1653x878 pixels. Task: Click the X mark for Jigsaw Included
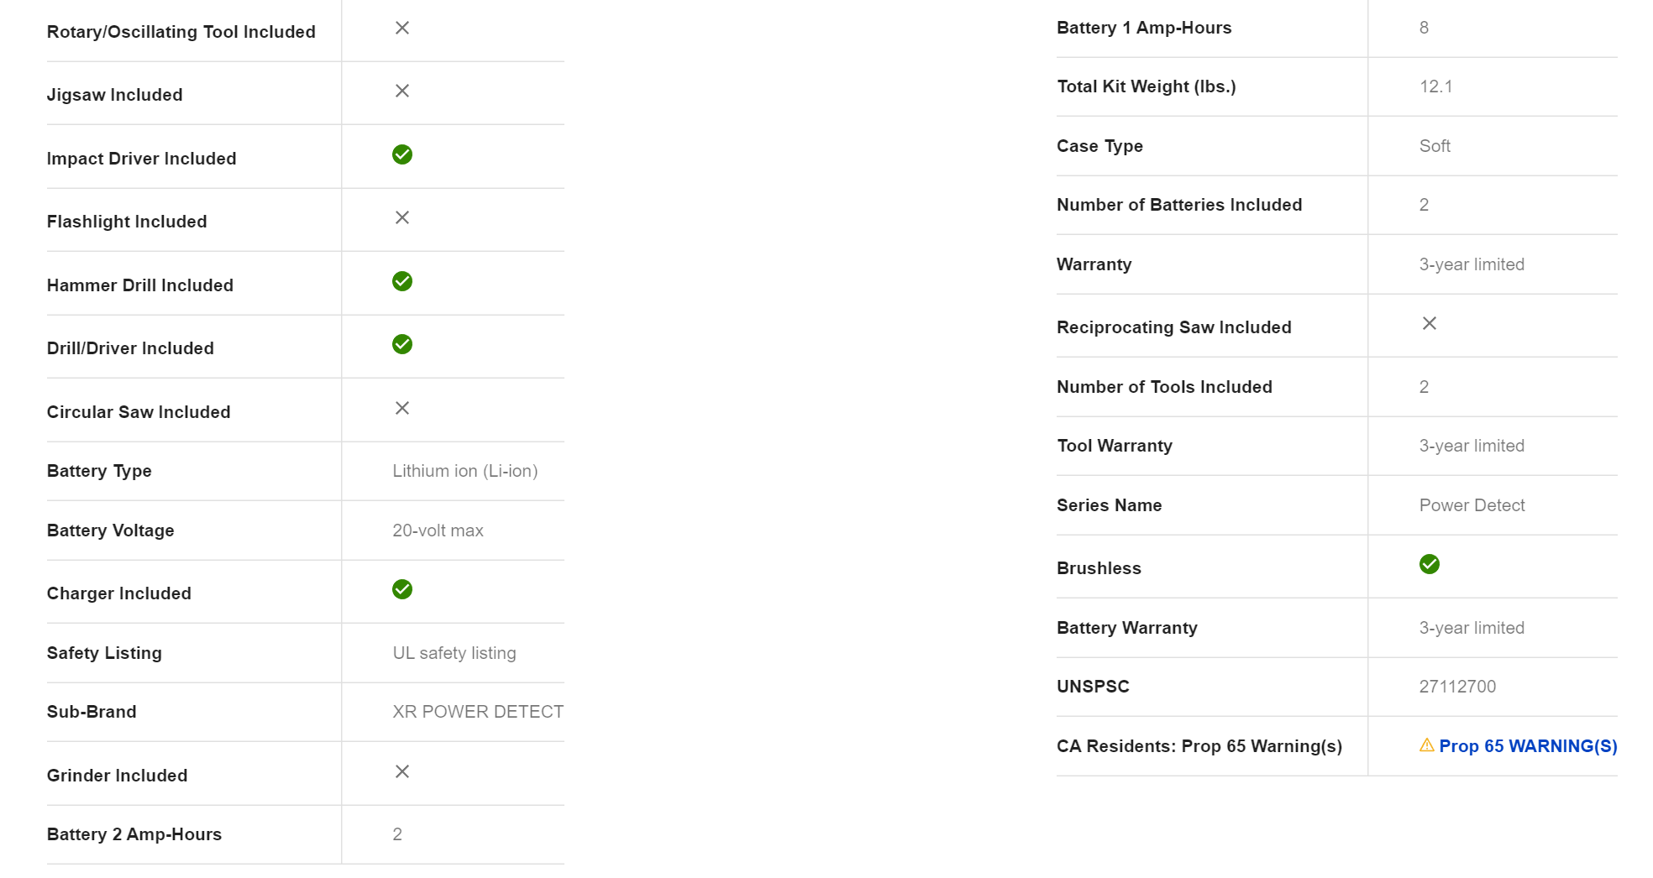click(x=402, y=91)
